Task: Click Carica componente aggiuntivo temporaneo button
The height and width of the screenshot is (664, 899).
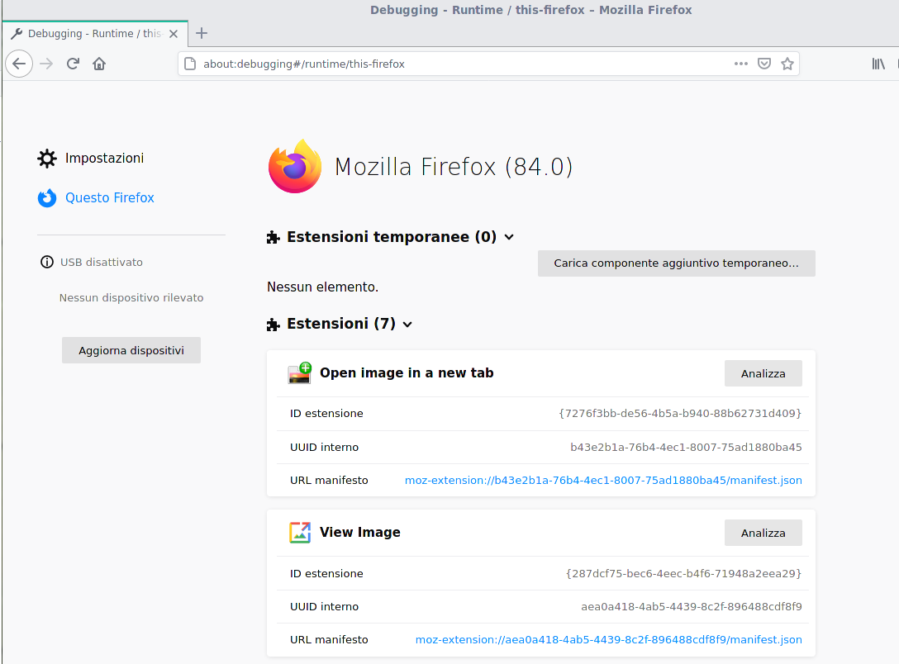Action: pyautogui.click(x=677, y=263)
